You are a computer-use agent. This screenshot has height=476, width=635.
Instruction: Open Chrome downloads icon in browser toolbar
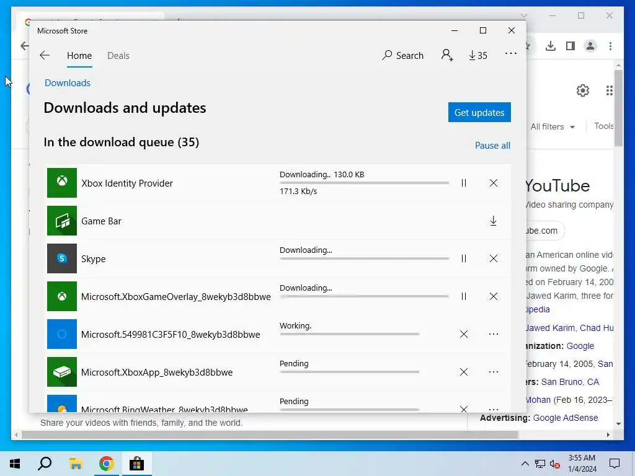(551, 46)
